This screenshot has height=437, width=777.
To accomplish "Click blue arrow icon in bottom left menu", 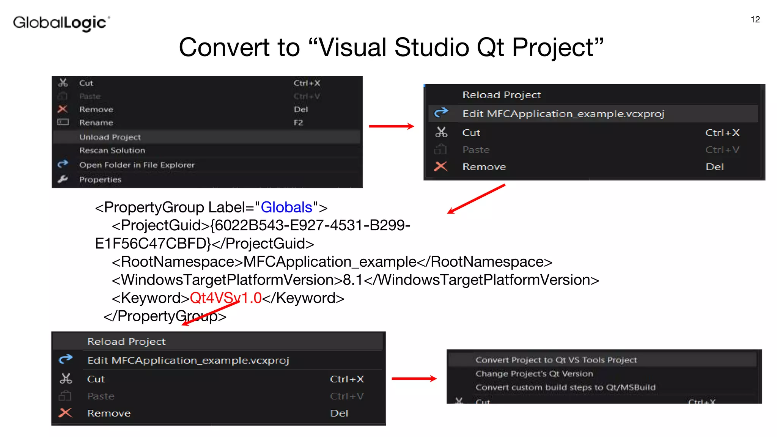I will (66, 359).
